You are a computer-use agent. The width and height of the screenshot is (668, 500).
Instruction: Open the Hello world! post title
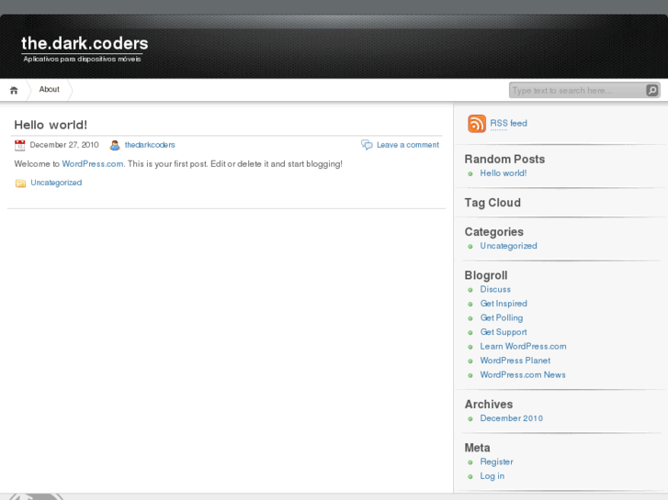tap(51, 125)
